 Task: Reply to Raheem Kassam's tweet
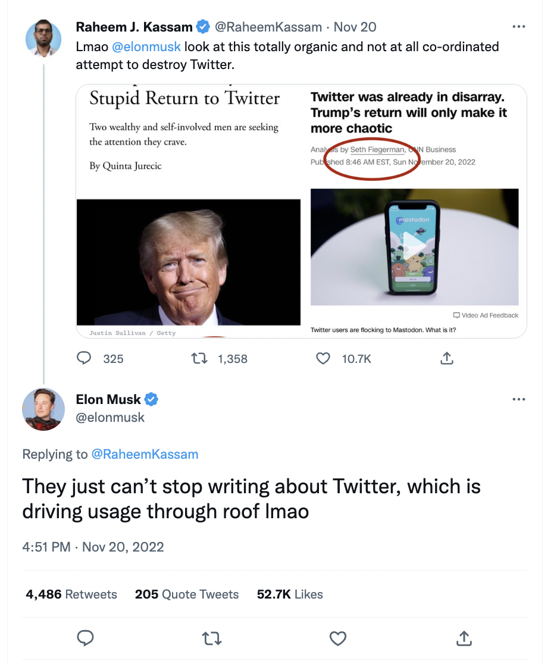(x=85, y=358)
